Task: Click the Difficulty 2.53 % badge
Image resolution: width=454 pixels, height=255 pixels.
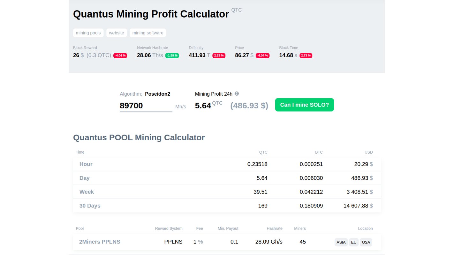Action: click(219, 55)
